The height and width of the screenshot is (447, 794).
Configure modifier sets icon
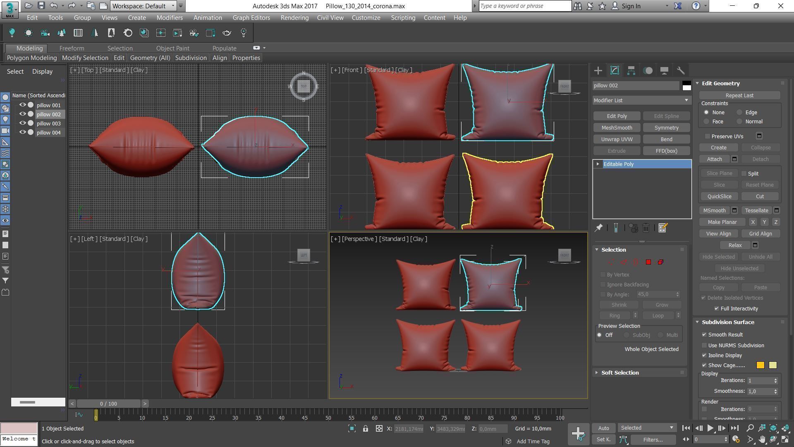tap(662, 228)
